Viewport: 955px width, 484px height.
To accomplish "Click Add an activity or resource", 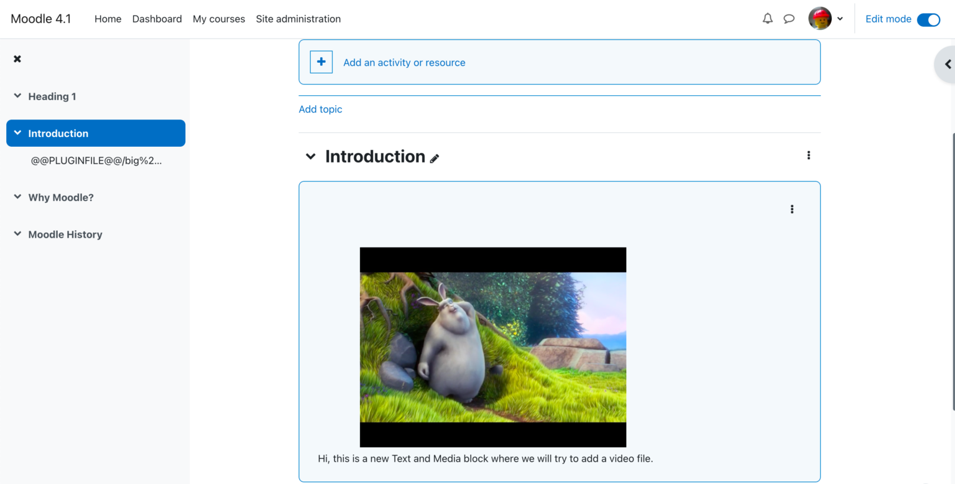I will coord(404,62).
